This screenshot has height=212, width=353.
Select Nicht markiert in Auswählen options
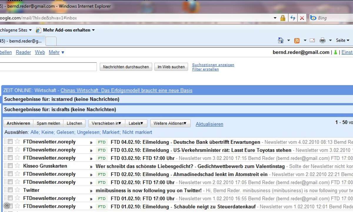[137, 132]
